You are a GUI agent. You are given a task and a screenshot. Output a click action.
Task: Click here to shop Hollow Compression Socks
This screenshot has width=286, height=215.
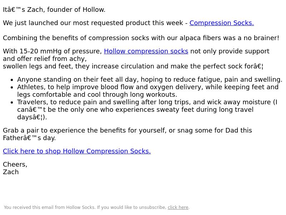[77, 151]
